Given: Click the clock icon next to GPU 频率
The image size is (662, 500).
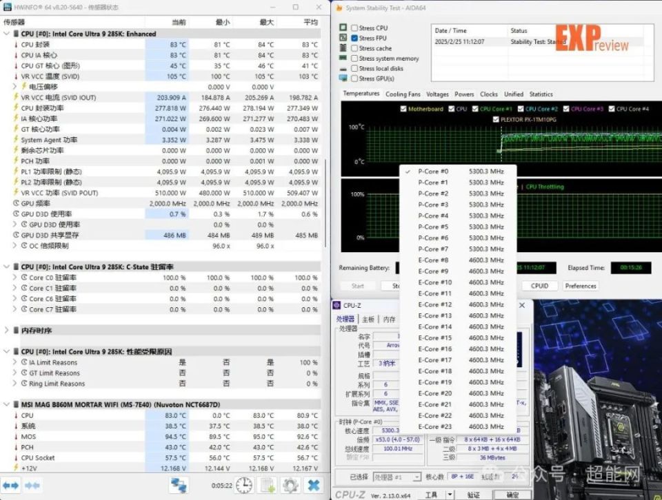Looking at the screenshot, I should click(x=16, y=203).
